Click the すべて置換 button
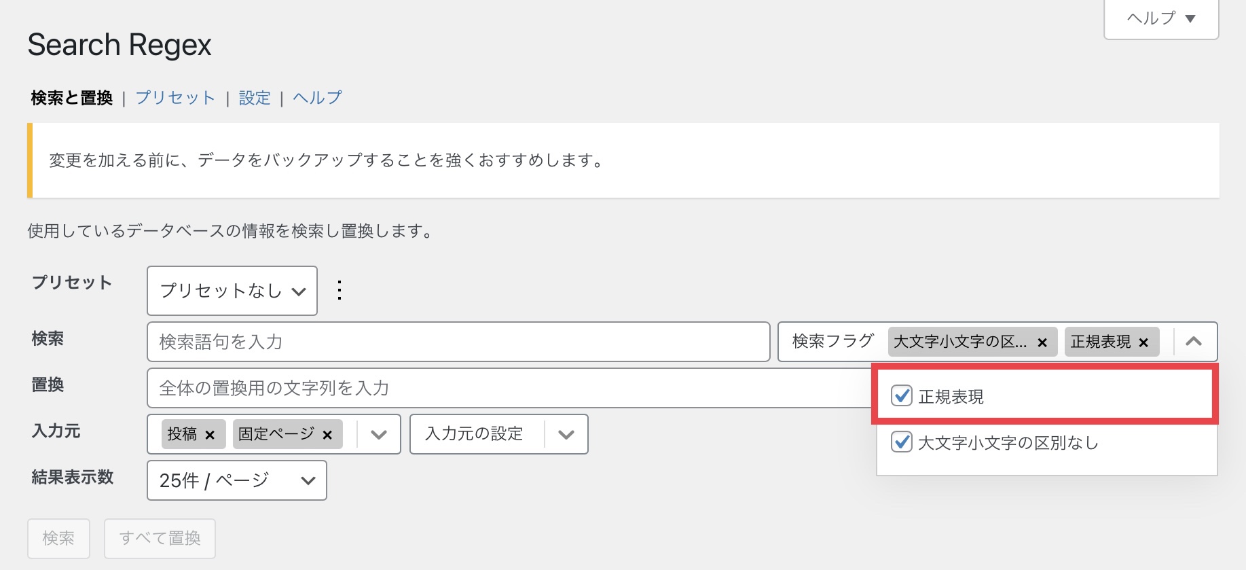Viewport: 1246px width, 570px height. tap(160, 538)
